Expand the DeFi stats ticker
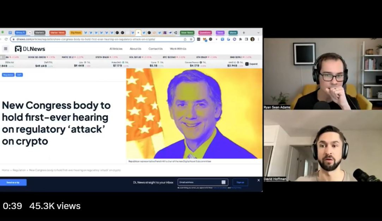This screenshot has height=221, width=382. point(251,64)
